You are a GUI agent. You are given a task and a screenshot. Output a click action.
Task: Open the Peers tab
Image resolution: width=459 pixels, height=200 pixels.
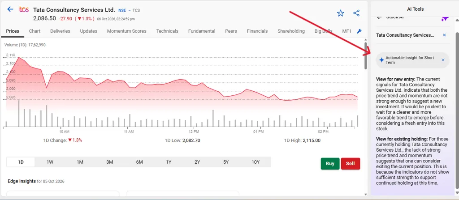coord(231,31)
